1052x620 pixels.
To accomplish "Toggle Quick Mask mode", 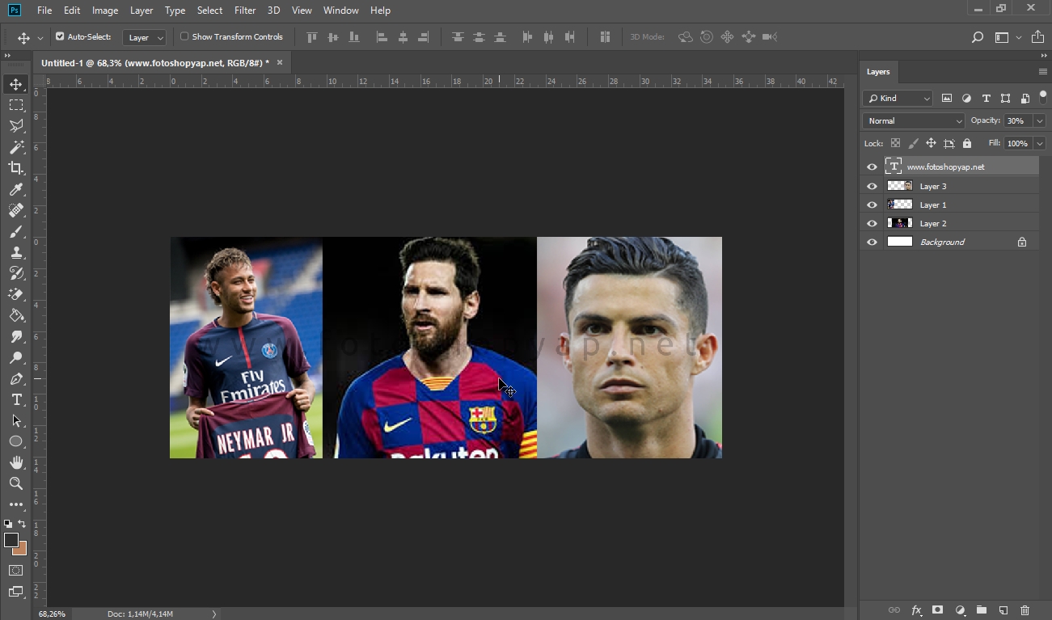I will [x=16, y=571].
